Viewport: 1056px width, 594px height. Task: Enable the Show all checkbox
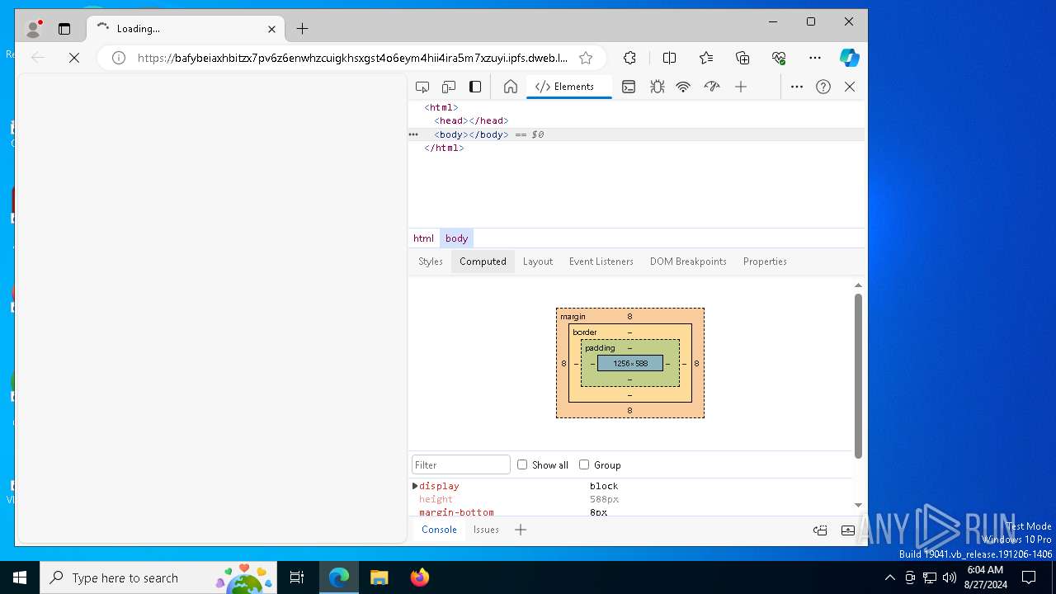pos(522,464)
